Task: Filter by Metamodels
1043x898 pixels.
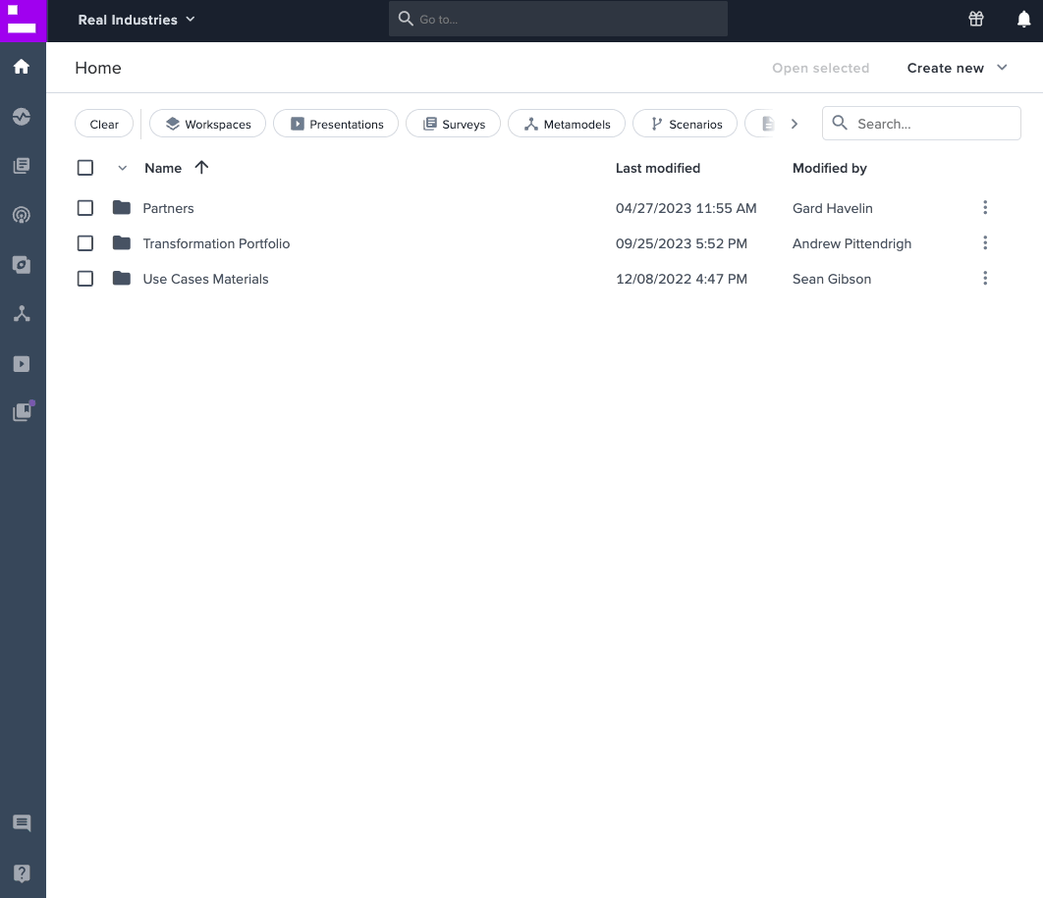Action: (x=567, y=124)
